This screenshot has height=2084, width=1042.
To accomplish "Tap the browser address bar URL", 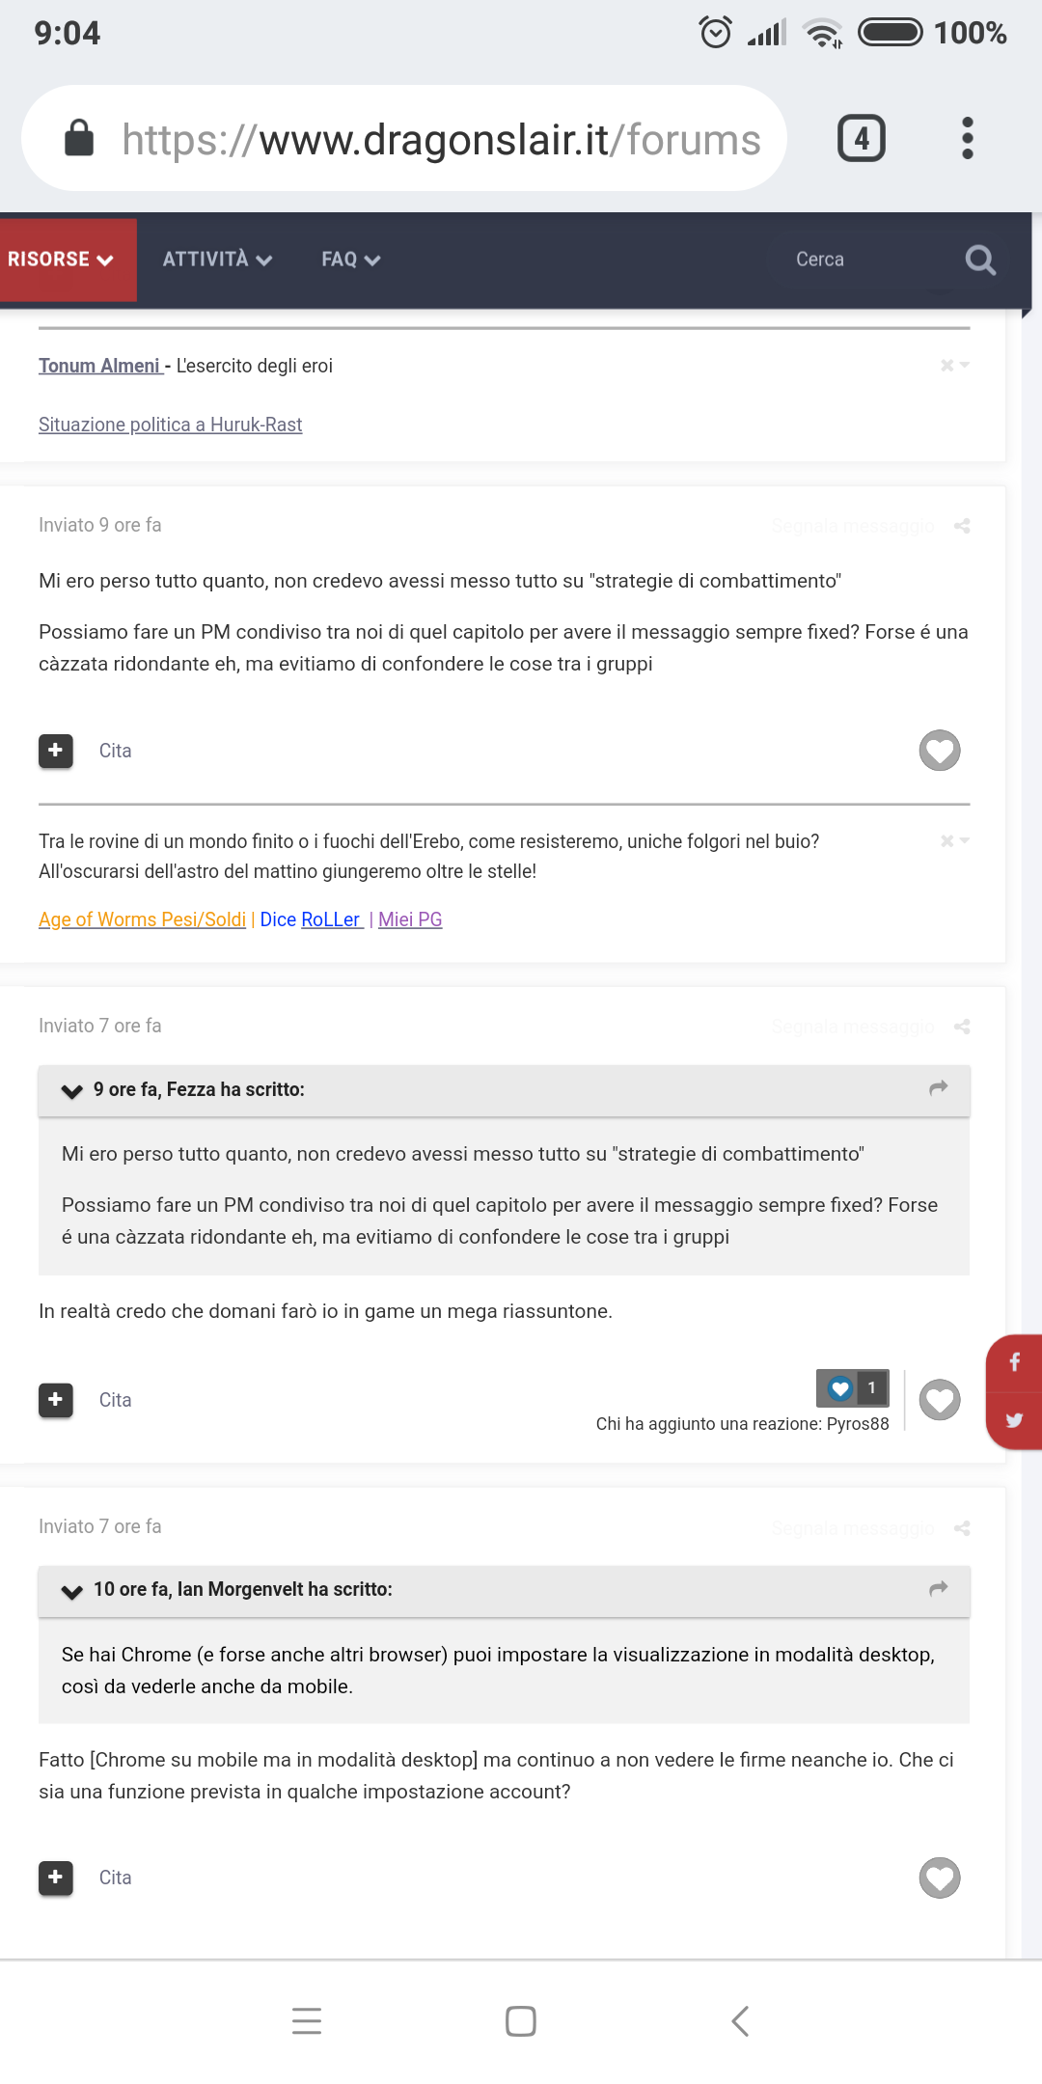I will [x=441, y=140].
